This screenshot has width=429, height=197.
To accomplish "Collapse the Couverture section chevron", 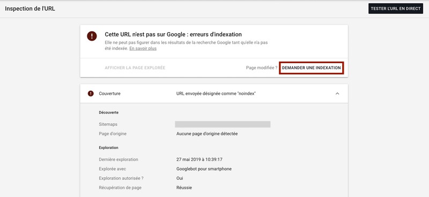I will point(337,94).
